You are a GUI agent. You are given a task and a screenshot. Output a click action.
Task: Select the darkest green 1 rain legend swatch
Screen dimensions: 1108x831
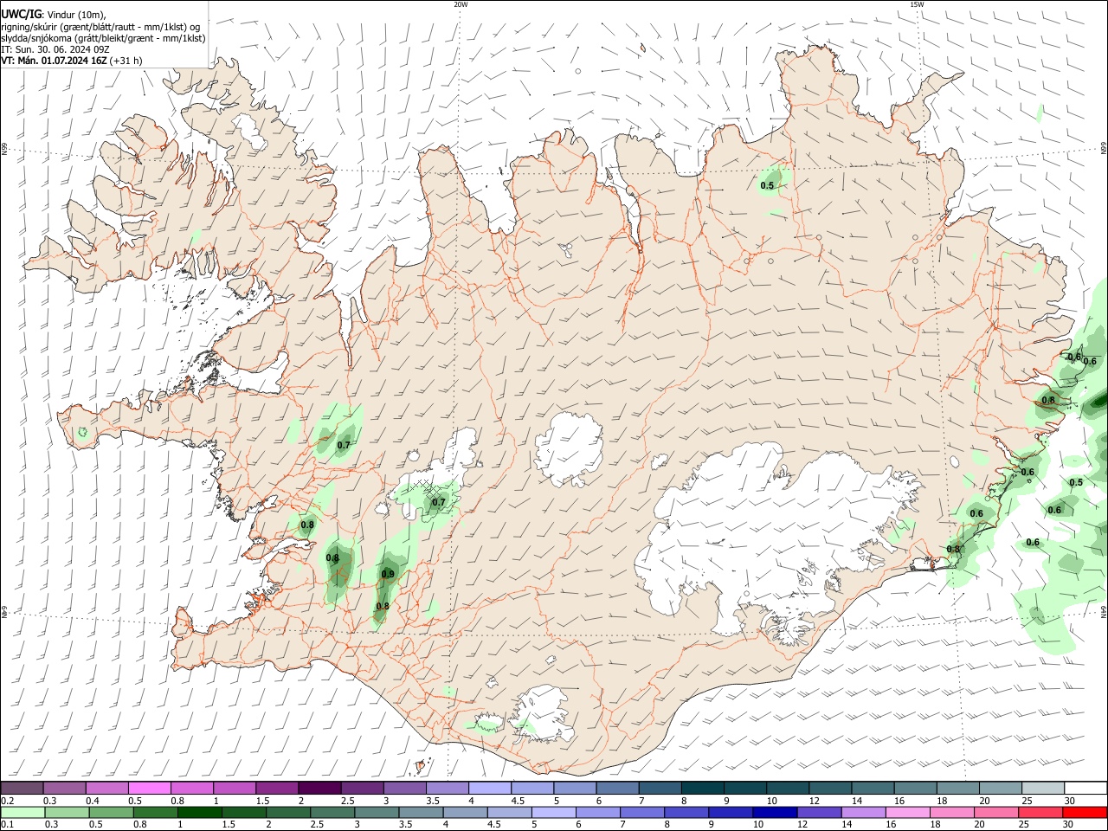point(199,812)
